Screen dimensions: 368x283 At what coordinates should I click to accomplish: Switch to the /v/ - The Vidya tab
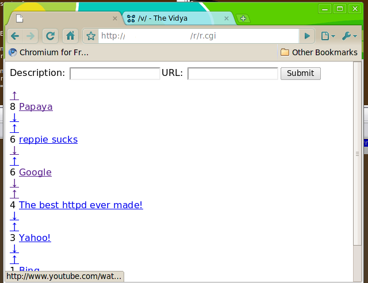pos(178,18)
